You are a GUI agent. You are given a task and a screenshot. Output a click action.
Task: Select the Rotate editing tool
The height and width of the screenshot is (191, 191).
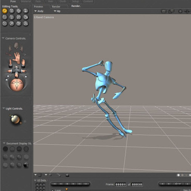click(x=5, y=11)
